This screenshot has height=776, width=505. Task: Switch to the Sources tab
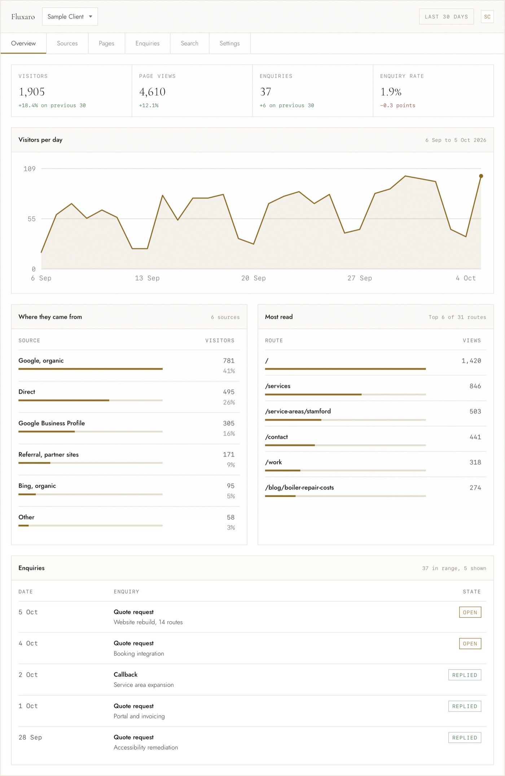67,43
